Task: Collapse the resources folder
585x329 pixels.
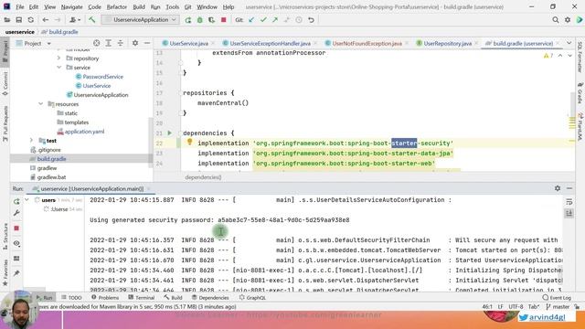Action: pyautogui.click(x=40, y=104)
